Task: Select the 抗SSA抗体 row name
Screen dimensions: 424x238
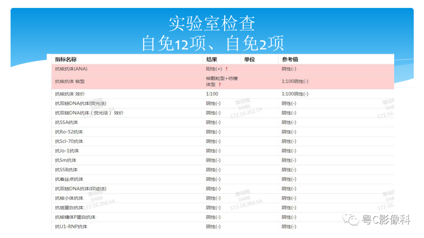Action: click(66, 123)
